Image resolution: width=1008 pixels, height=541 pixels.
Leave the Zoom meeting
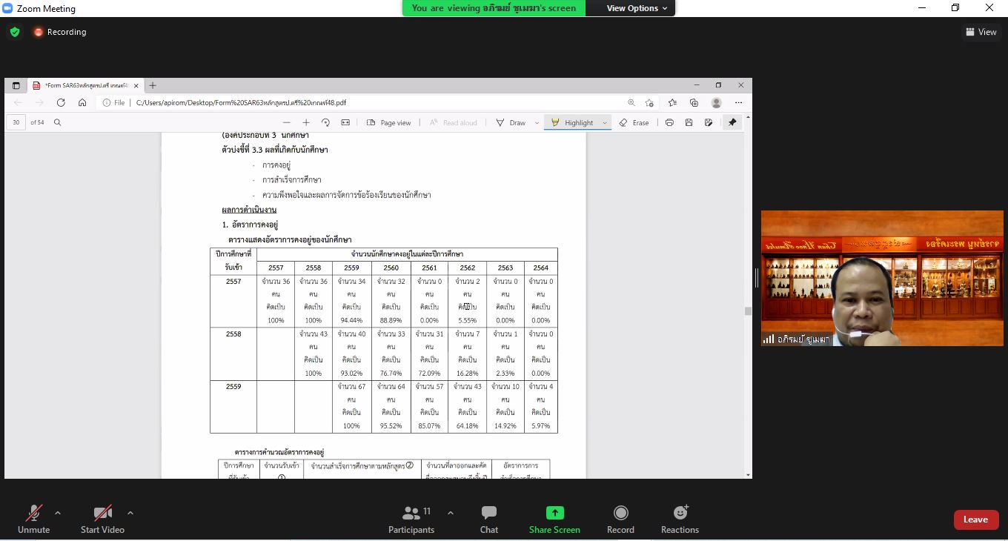point(975,520)
